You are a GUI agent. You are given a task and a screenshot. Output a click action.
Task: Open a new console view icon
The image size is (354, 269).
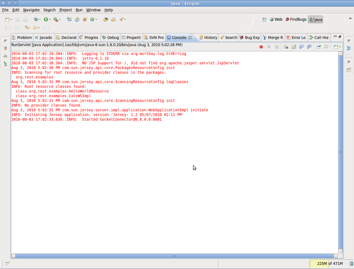[336, 47]
